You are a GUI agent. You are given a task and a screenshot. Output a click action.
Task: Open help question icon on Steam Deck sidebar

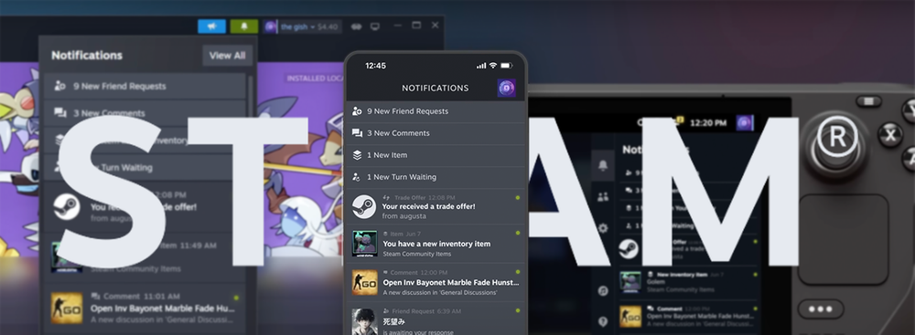point(603,321)
